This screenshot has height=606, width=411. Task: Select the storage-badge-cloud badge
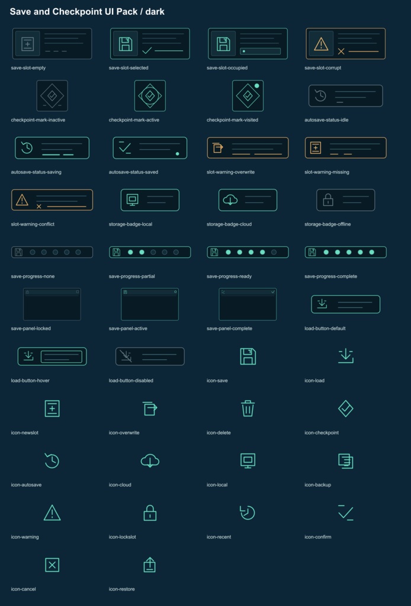pyautogui.click(x=248, y=200)
